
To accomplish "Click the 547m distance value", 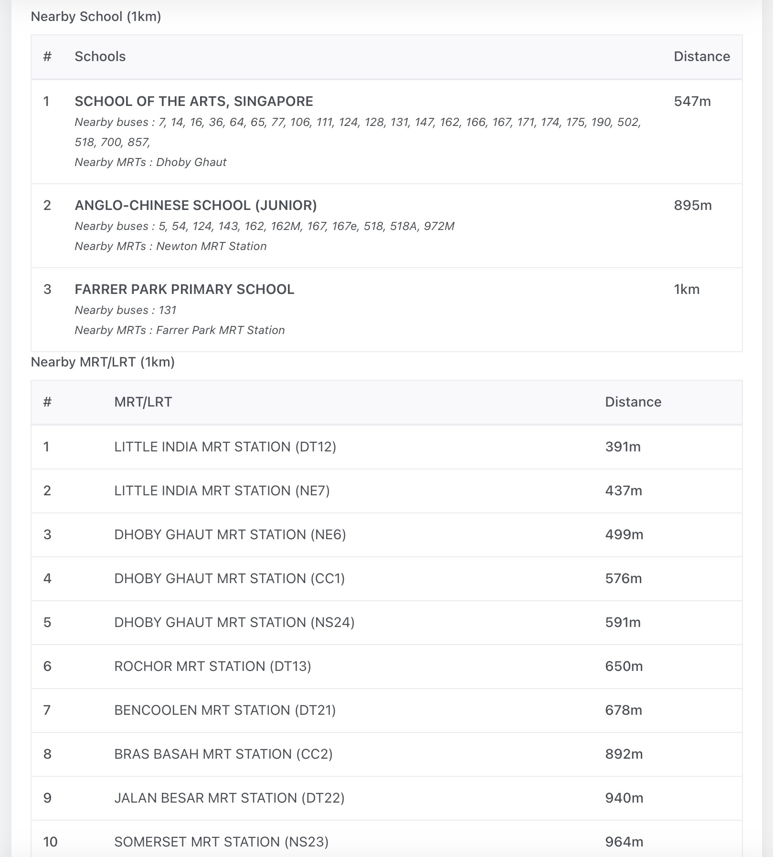I will click(x=692, y=101).
